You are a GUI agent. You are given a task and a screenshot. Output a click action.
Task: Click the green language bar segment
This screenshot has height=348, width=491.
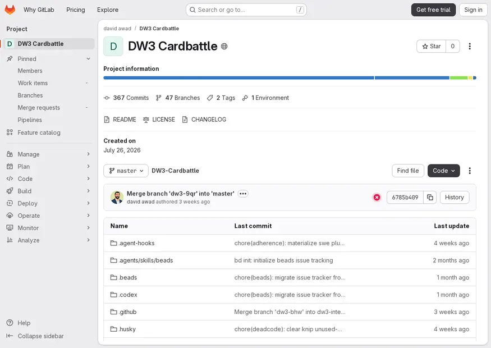(x=459, y=77)
